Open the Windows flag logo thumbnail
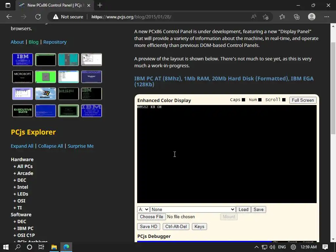Screen dimensions: 336x252 46,94
